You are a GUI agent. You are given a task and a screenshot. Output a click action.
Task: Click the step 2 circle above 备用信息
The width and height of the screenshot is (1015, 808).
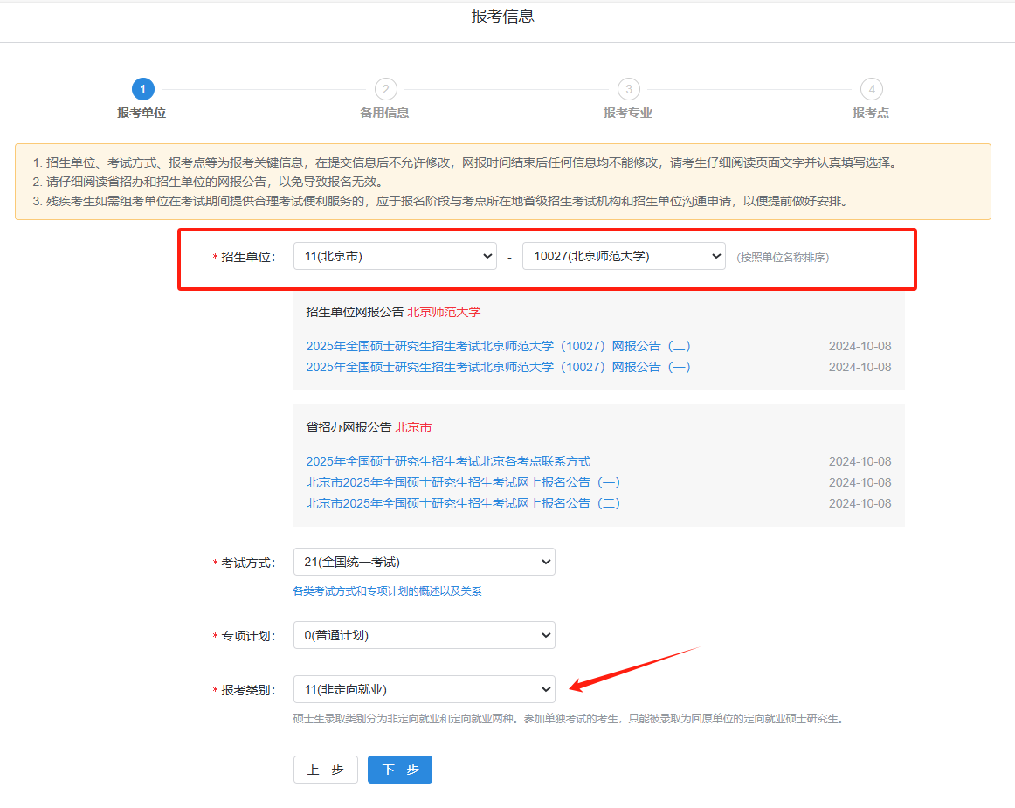pos(385,88)
